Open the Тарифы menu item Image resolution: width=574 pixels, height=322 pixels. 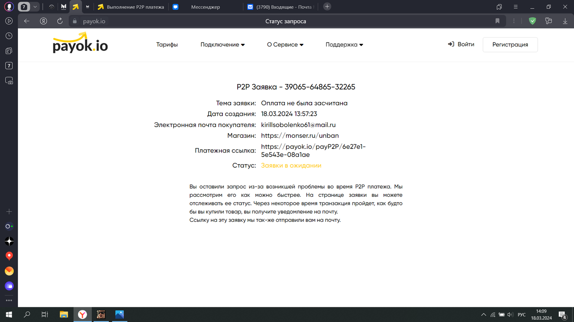pos(167,45)
